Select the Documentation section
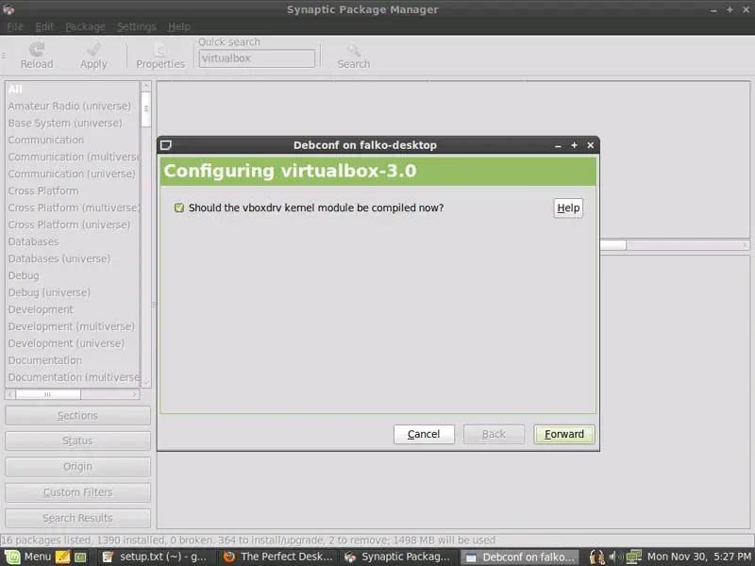Viewport: 755px width, 566px height. click(x=73, y=360)
